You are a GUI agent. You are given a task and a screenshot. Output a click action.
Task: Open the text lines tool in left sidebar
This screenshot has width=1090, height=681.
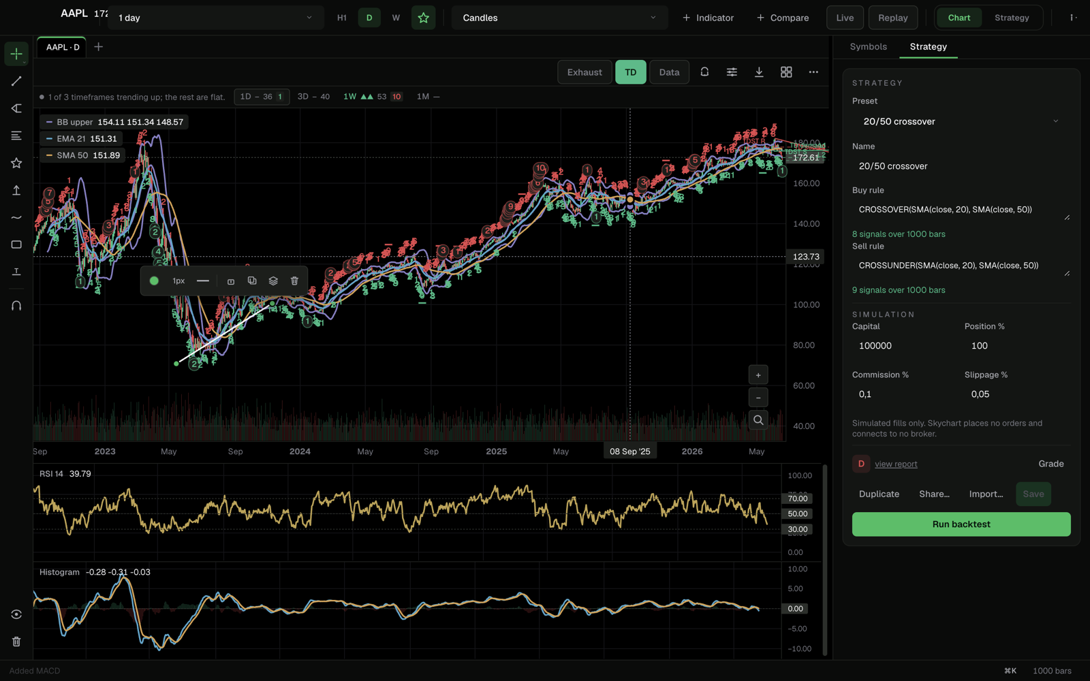16,136
